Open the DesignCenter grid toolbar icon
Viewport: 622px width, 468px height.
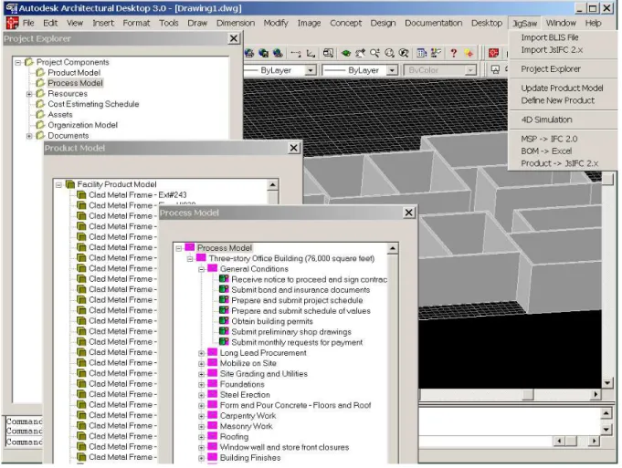click(422, 53)
